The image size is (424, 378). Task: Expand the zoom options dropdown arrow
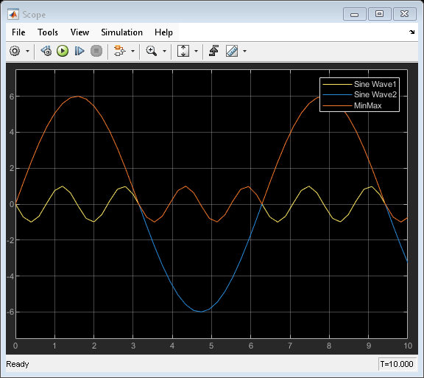coord(164,51)
